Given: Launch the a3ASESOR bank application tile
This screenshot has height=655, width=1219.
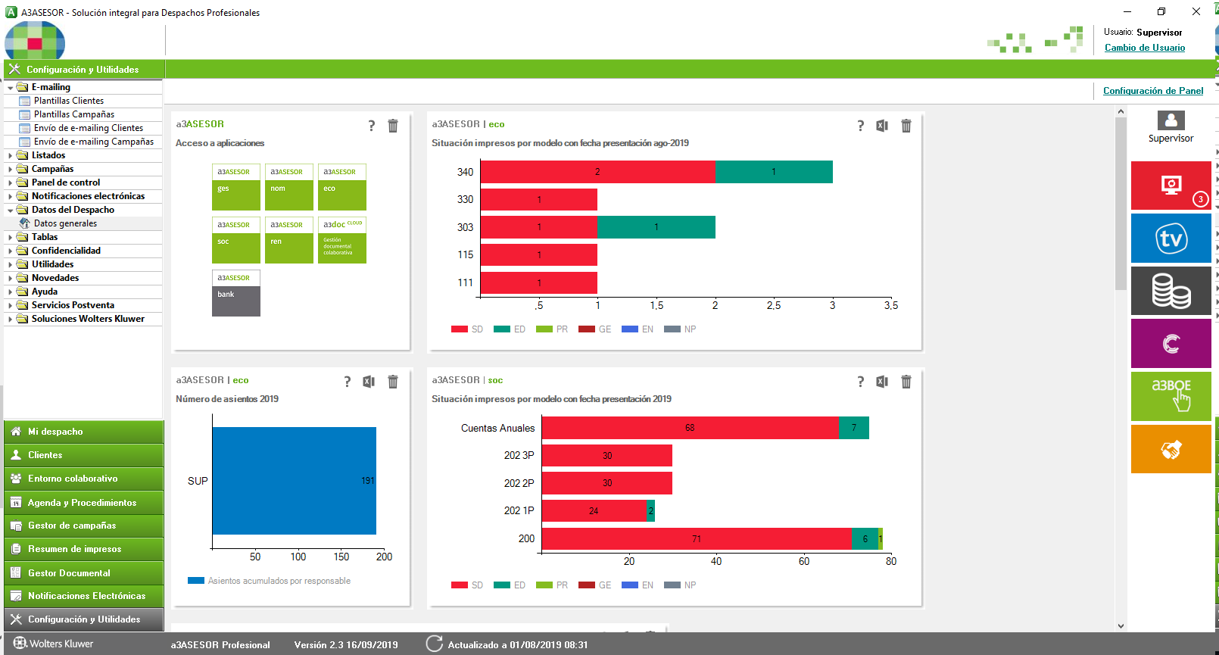Looking at the screenshot, I should (236, 293).
